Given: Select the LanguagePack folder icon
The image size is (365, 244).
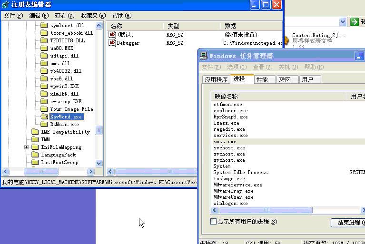Looking at the screenshot, I should [x=35, y=155].
